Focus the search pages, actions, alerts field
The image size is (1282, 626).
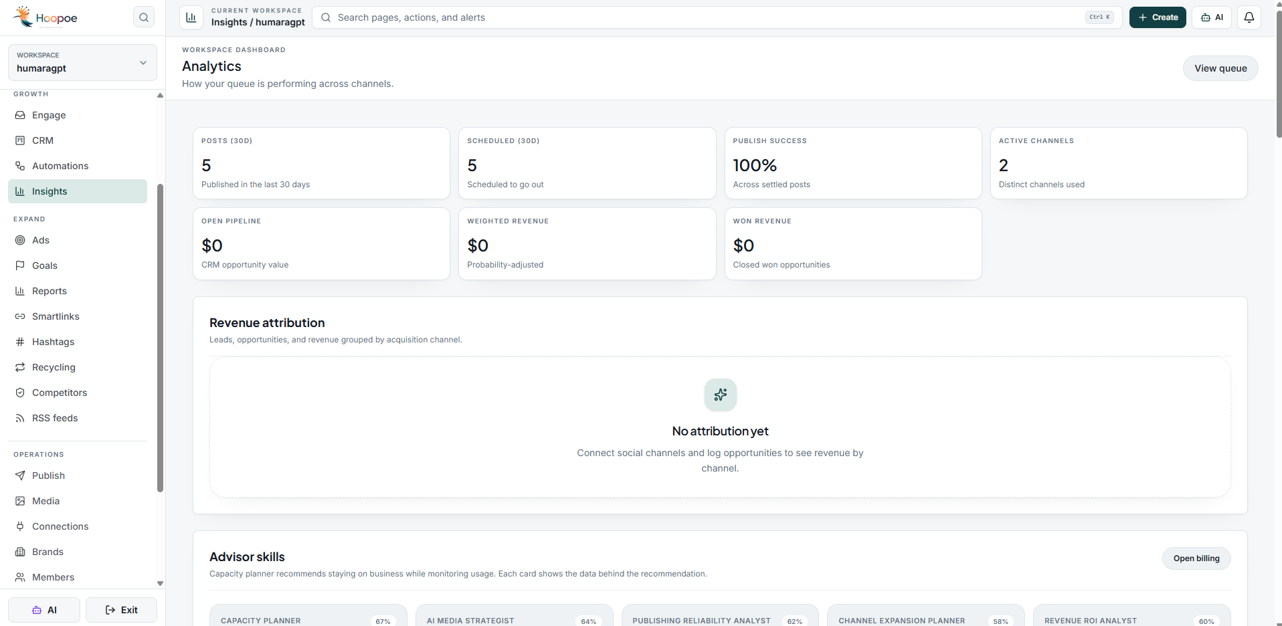click(717, 17)
